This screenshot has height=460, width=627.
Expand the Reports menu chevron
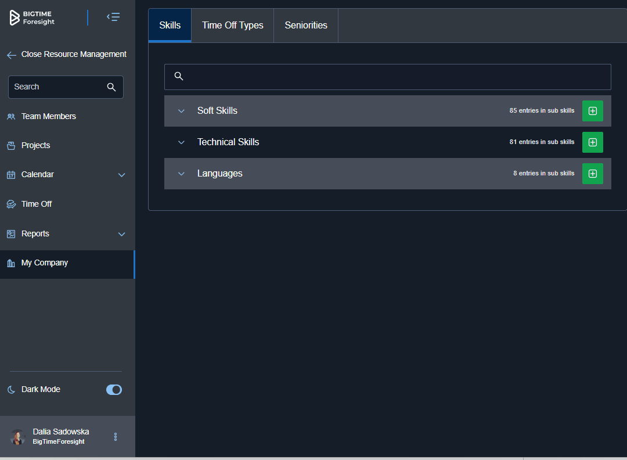click(121, 233)
